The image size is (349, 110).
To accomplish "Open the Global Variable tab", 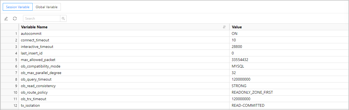I will coord(47,7).
